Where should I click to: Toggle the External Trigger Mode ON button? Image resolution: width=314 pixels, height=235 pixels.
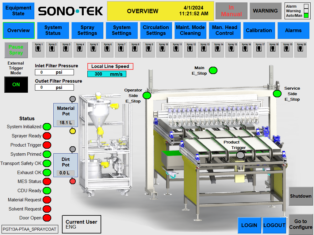(x=16, y=84)
